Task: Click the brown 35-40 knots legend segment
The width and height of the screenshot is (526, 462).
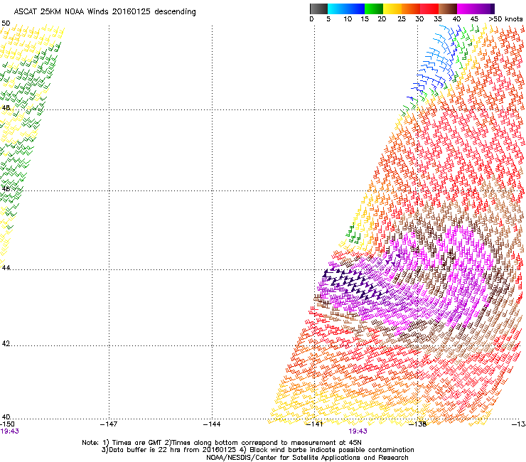Action: pyautogui.click(x=448, y=9)
